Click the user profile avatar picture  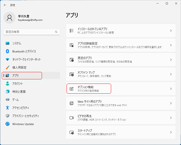pyautogui.click(x=10, y=18)
